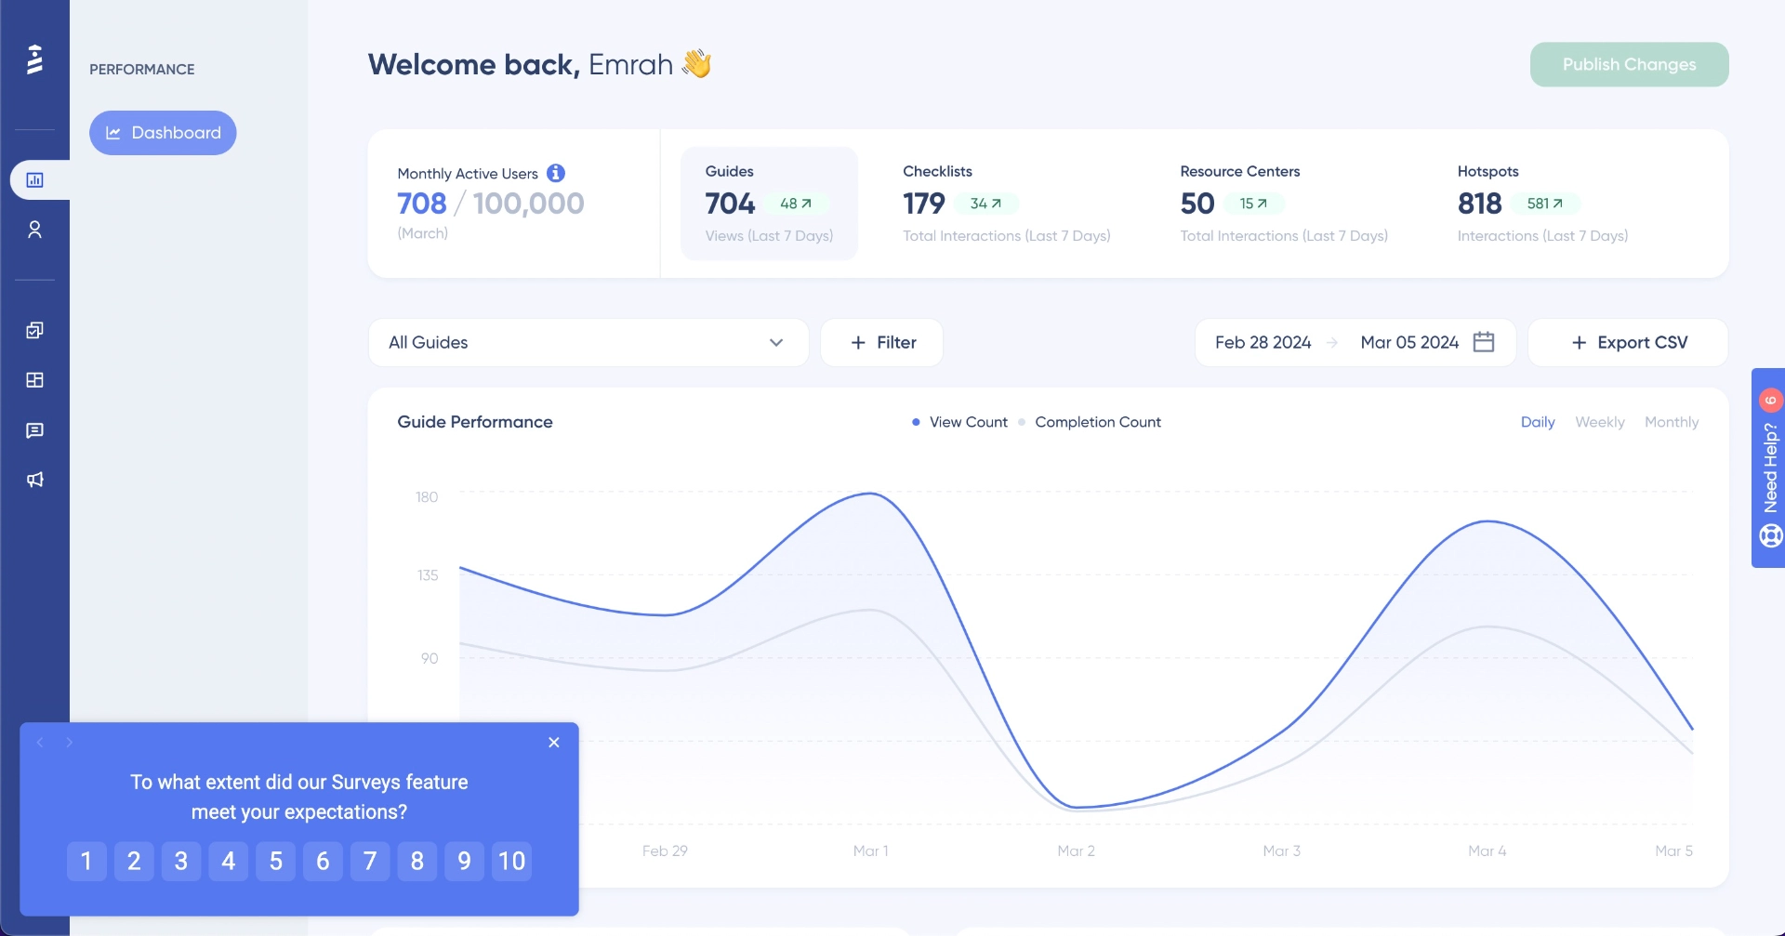Click the info icon next to Monthly Active Users

pos(555,173)
